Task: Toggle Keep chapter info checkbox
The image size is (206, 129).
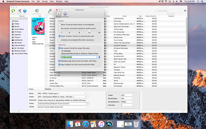Action: 59,64
